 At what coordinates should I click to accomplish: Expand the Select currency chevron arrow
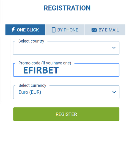[114, 92]
